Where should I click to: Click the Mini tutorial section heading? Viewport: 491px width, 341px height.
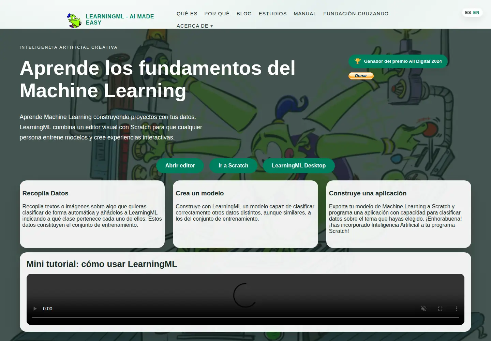102,264
